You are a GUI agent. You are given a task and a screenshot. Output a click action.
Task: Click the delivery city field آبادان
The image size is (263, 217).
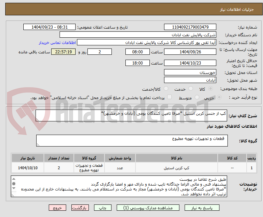190,80
